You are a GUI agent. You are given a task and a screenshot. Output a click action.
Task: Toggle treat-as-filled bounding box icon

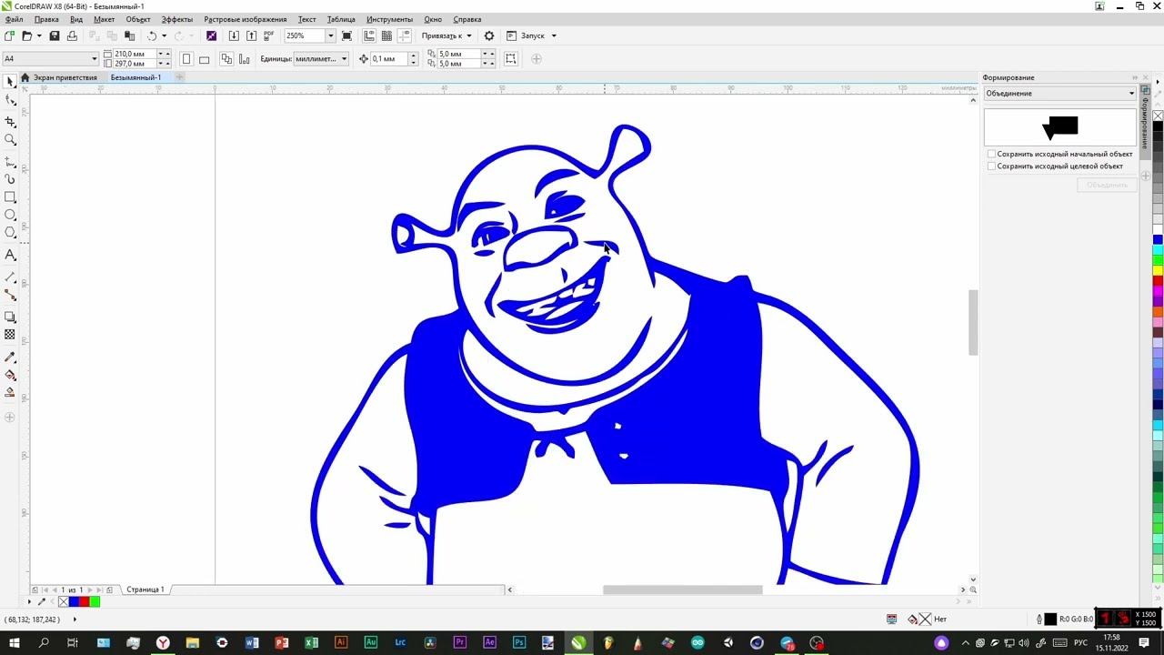click(511, 59)
